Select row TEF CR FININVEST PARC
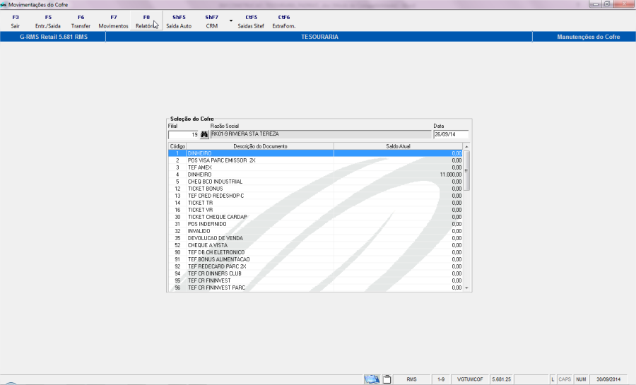The width and height of the screenshot is (636, 385). 315,288
